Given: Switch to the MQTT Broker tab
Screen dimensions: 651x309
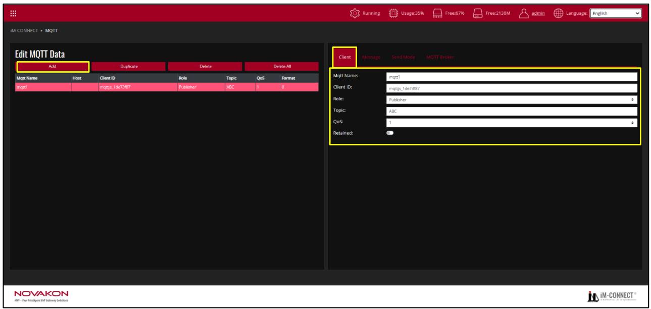Looking at the screenshot, I should pos(440,57).
